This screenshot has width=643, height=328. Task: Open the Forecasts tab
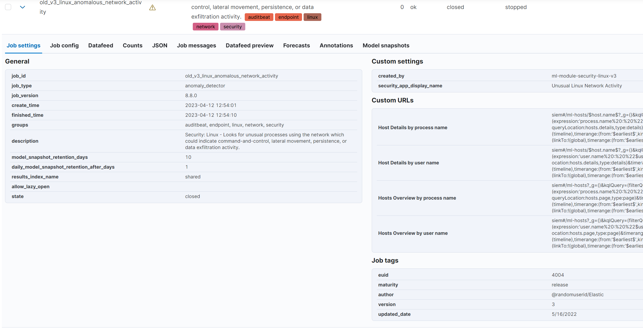coord(296,46)
